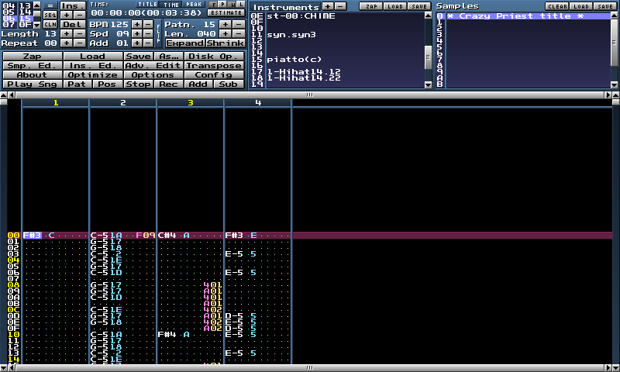Screen dimensions: 620x372
Task: Open the Smp. Ed. sample editor
Action: 31,66
